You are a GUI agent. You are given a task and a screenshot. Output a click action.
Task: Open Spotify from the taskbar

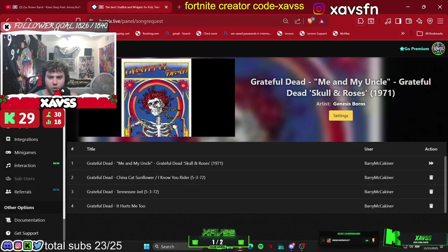(260, 247)
